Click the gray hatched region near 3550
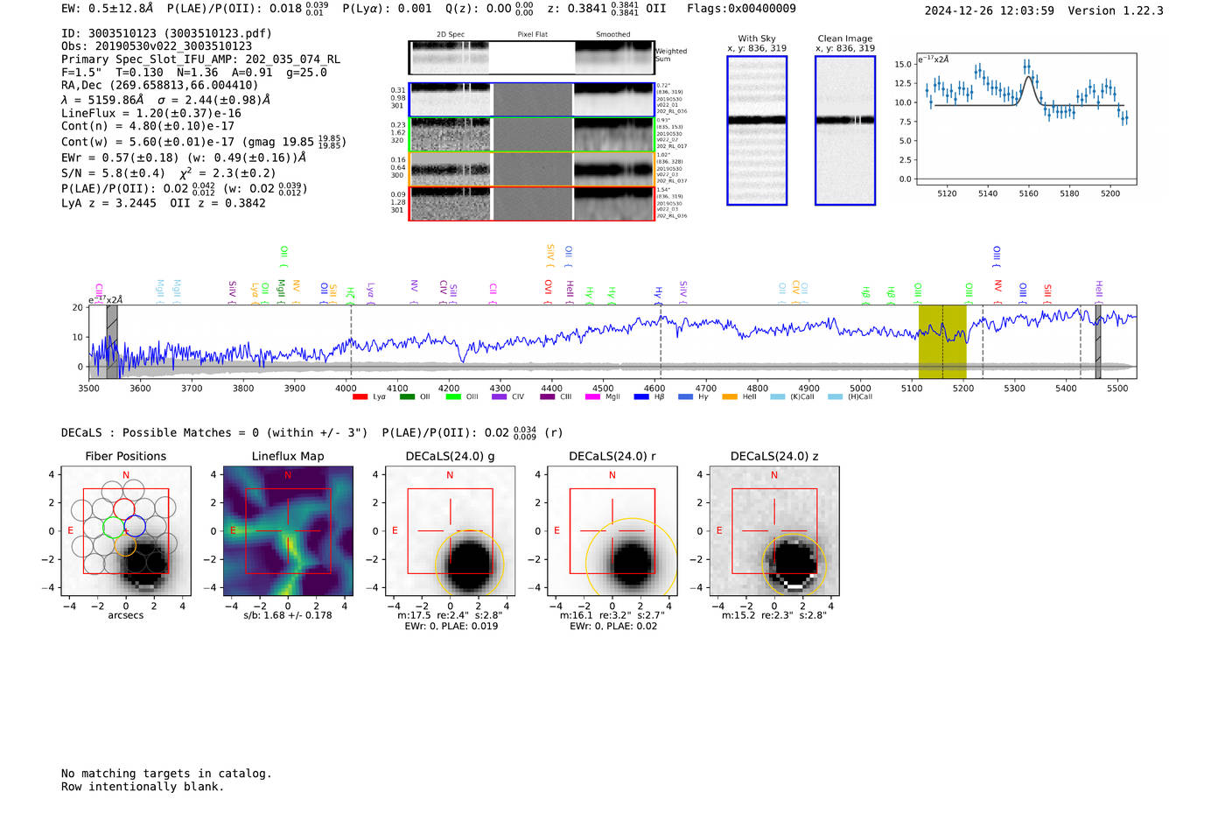Image resolution: width=1225 pixels, height=834 pixels. 112,341
